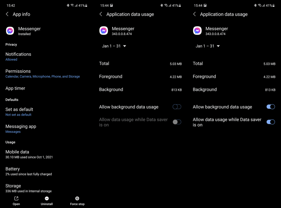Tap the Messenger app icon on App info
This screenshot has height=208, width=281.
click(10, 31)
